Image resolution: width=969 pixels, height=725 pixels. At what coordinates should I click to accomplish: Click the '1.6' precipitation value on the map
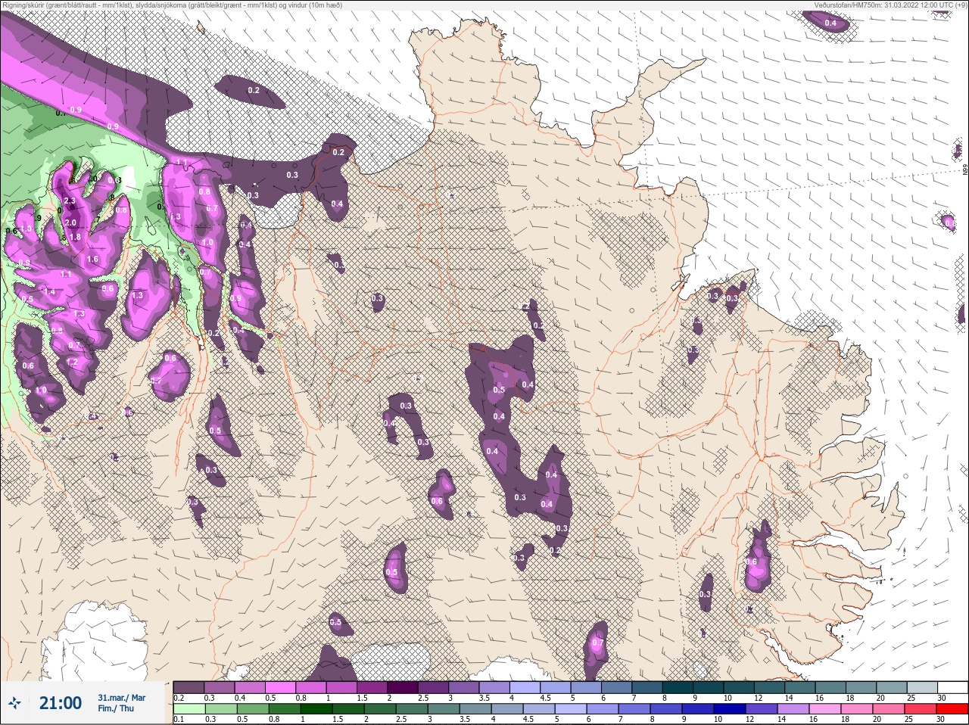coord(92,259)
